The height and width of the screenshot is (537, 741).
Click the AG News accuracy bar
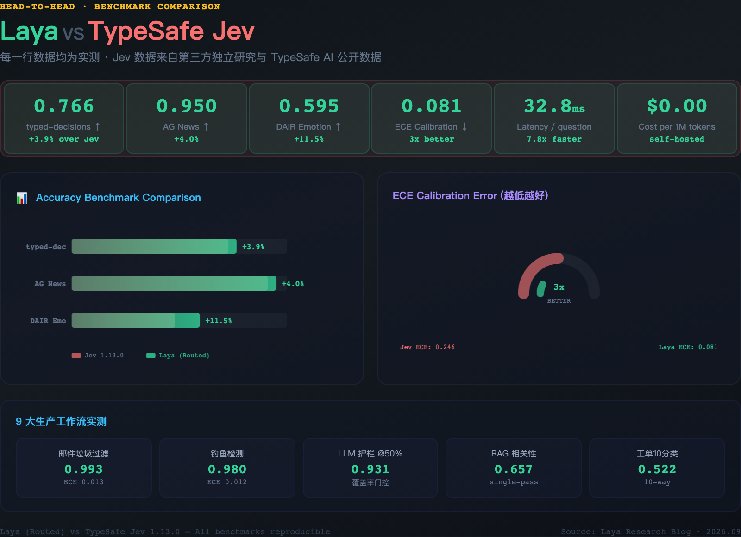[x=174, y=283]
